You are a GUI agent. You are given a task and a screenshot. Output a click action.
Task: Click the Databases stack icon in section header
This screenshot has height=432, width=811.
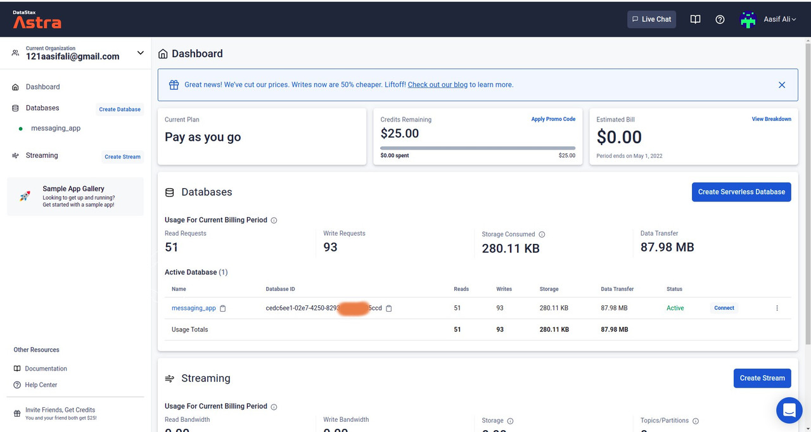[x=169, y=193]
